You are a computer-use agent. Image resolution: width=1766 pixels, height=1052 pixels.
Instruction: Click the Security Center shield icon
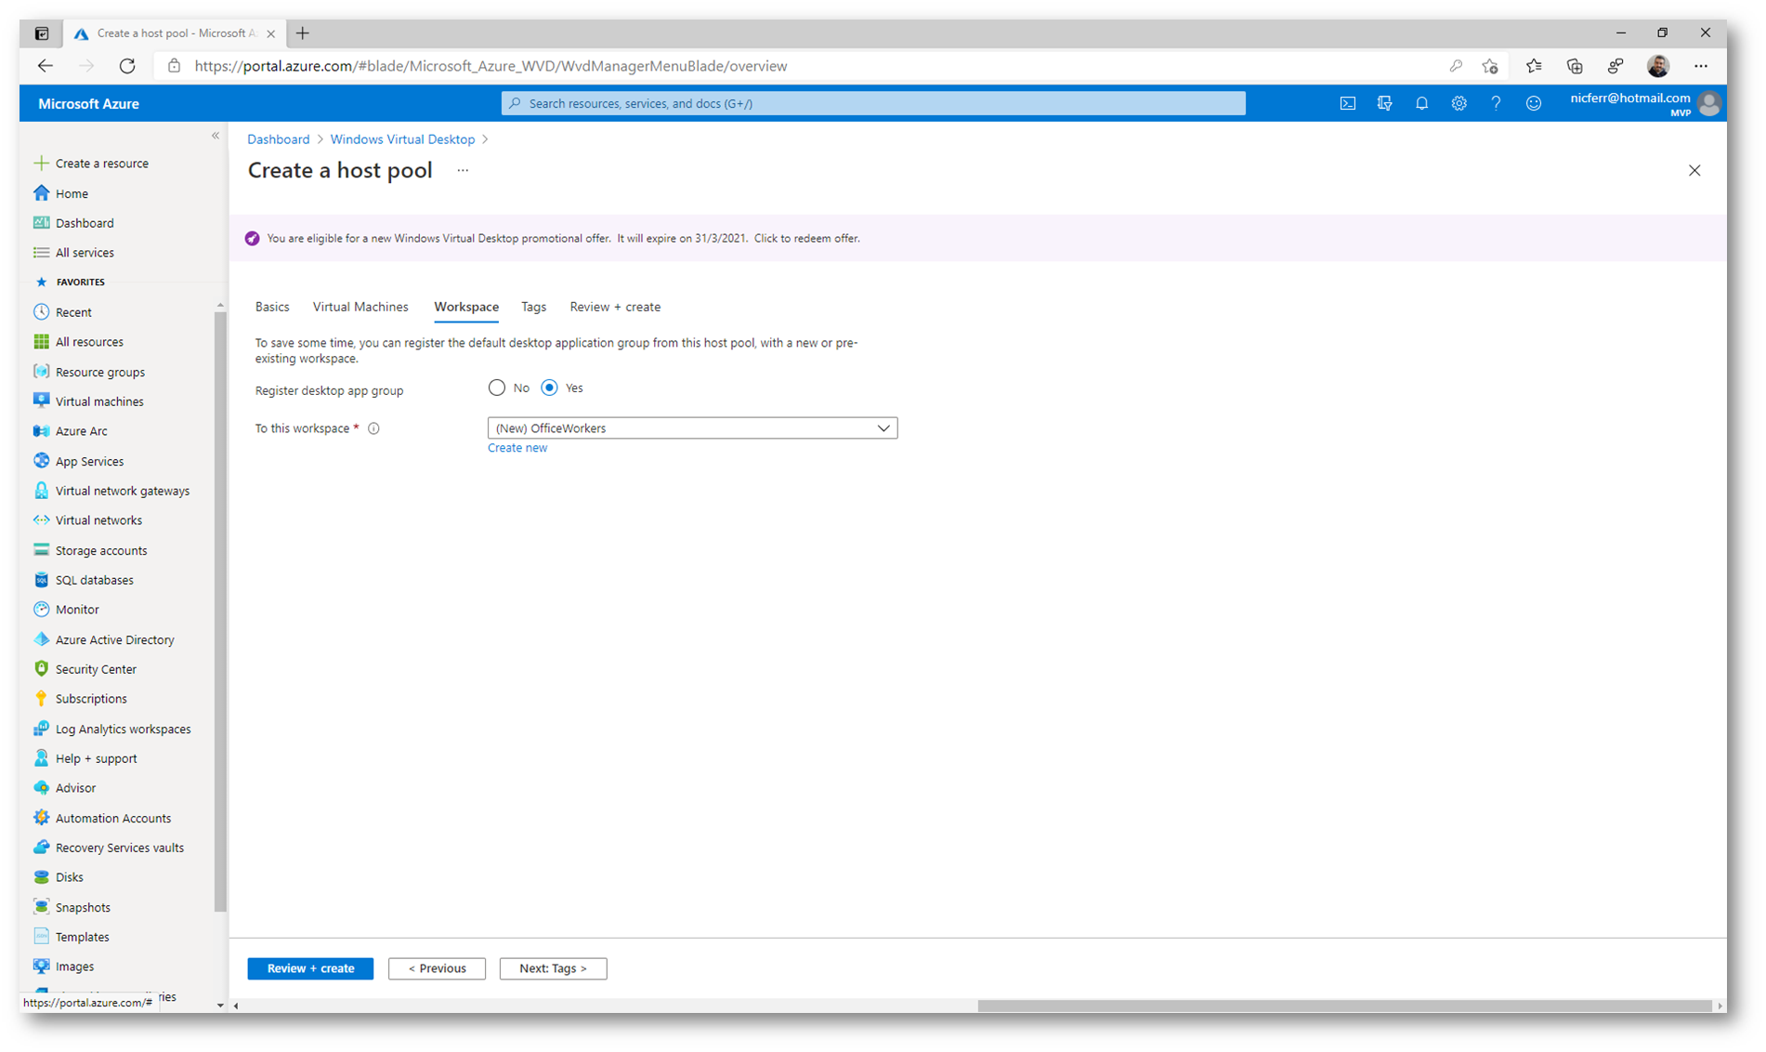41,669
